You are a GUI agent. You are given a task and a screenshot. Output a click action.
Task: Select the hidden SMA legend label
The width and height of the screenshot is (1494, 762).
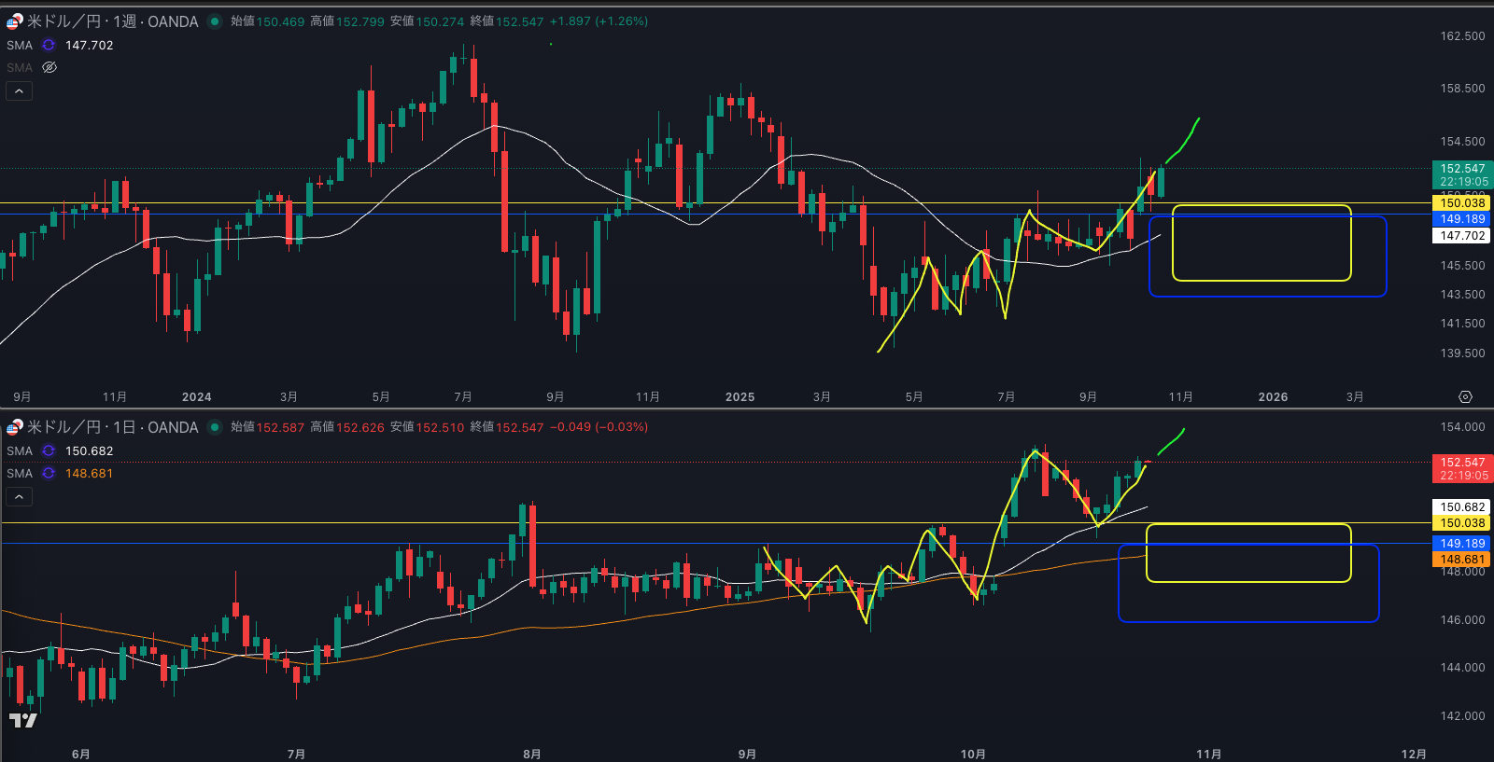point(19,67)
